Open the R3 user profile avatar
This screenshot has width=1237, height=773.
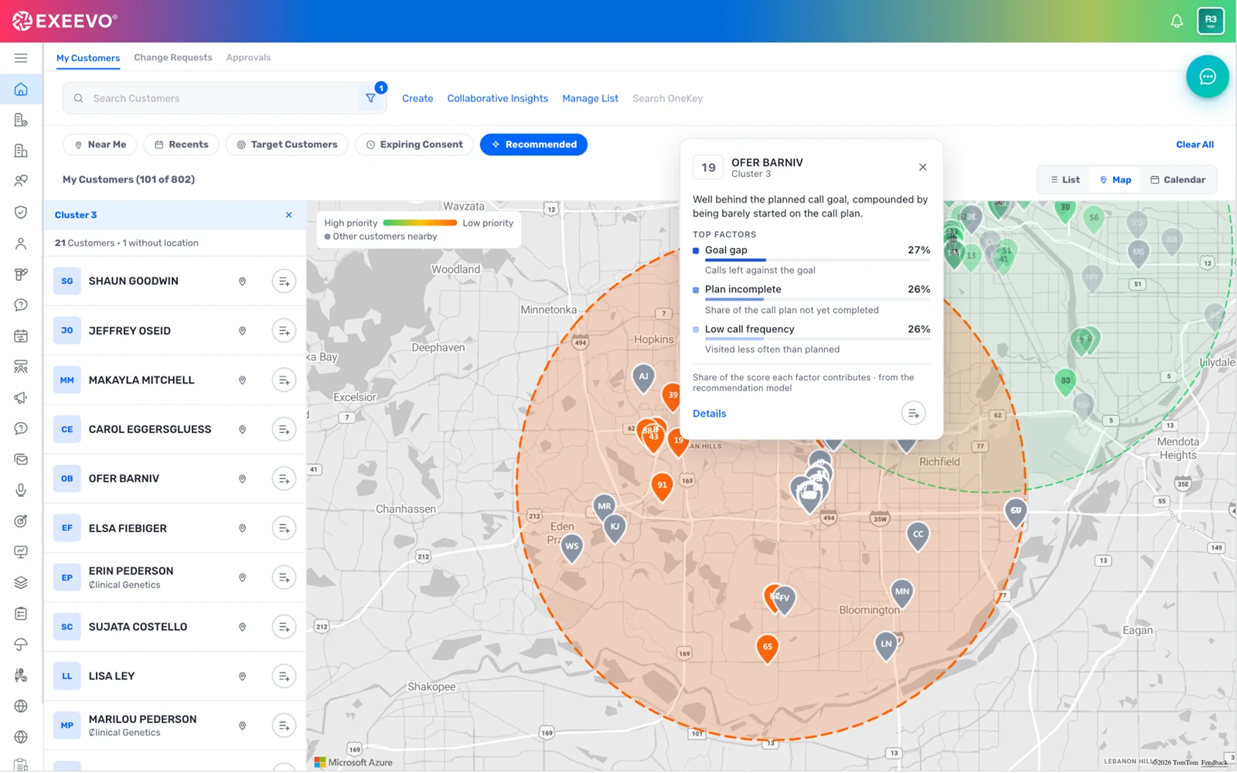click(1211, 21)
